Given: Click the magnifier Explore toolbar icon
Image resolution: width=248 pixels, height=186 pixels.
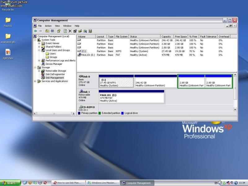Looking at the screenshot, I should pyautogui.click(x=85, y=31).
